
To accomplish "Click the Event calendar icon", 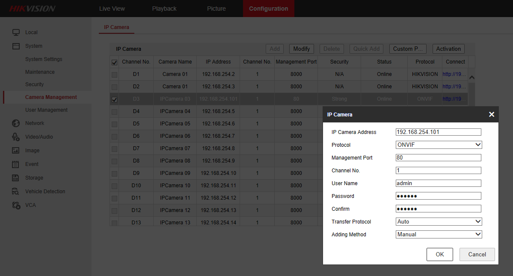I will (x=16, y=164).
